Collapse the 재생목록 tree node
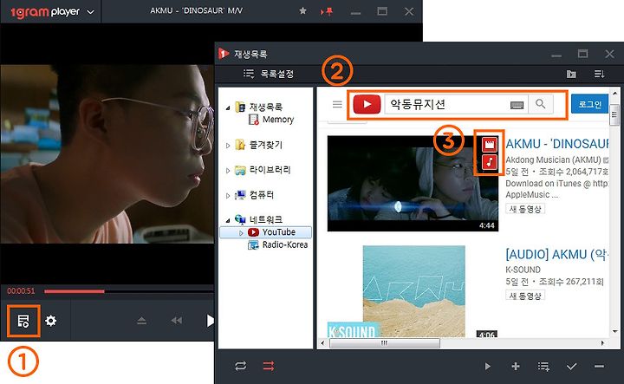 click(228, 107)
